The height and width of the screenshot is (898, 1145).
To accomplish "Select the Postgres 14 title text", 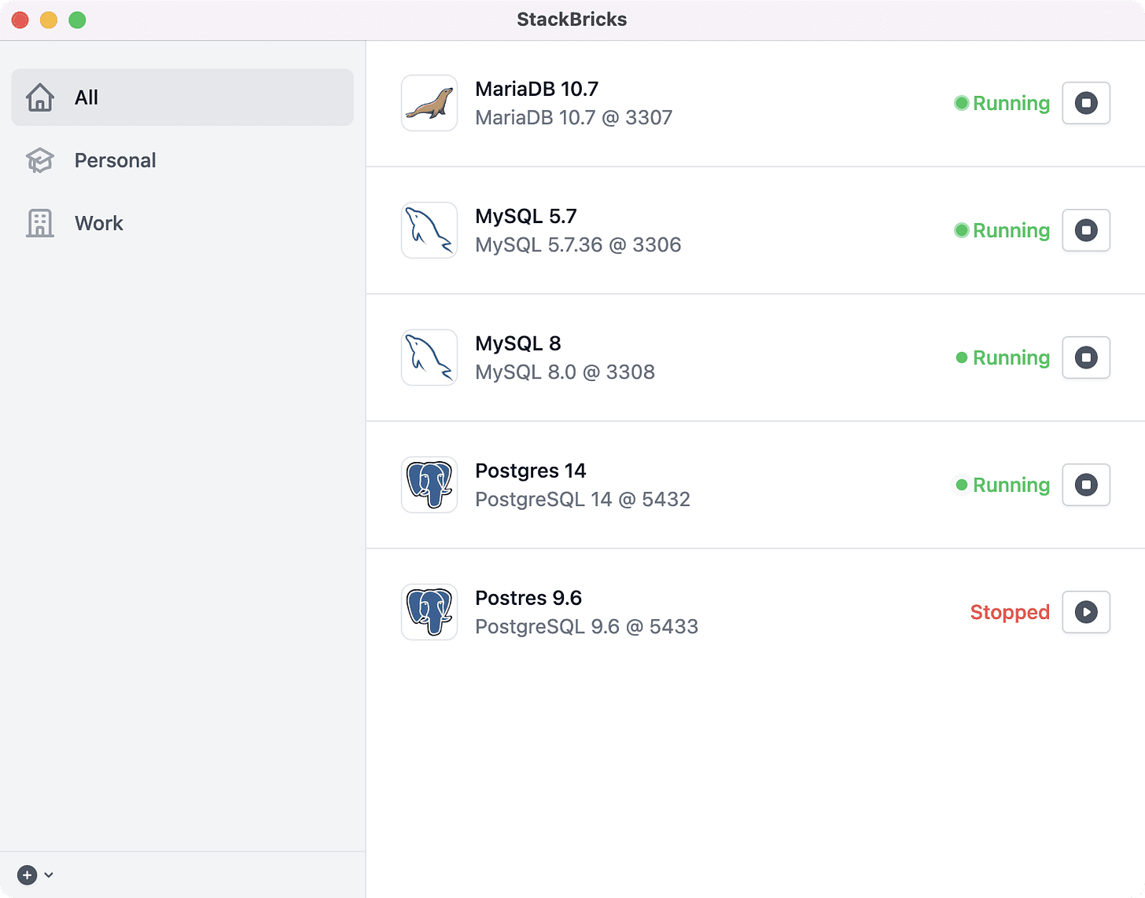I will point(531,471).
